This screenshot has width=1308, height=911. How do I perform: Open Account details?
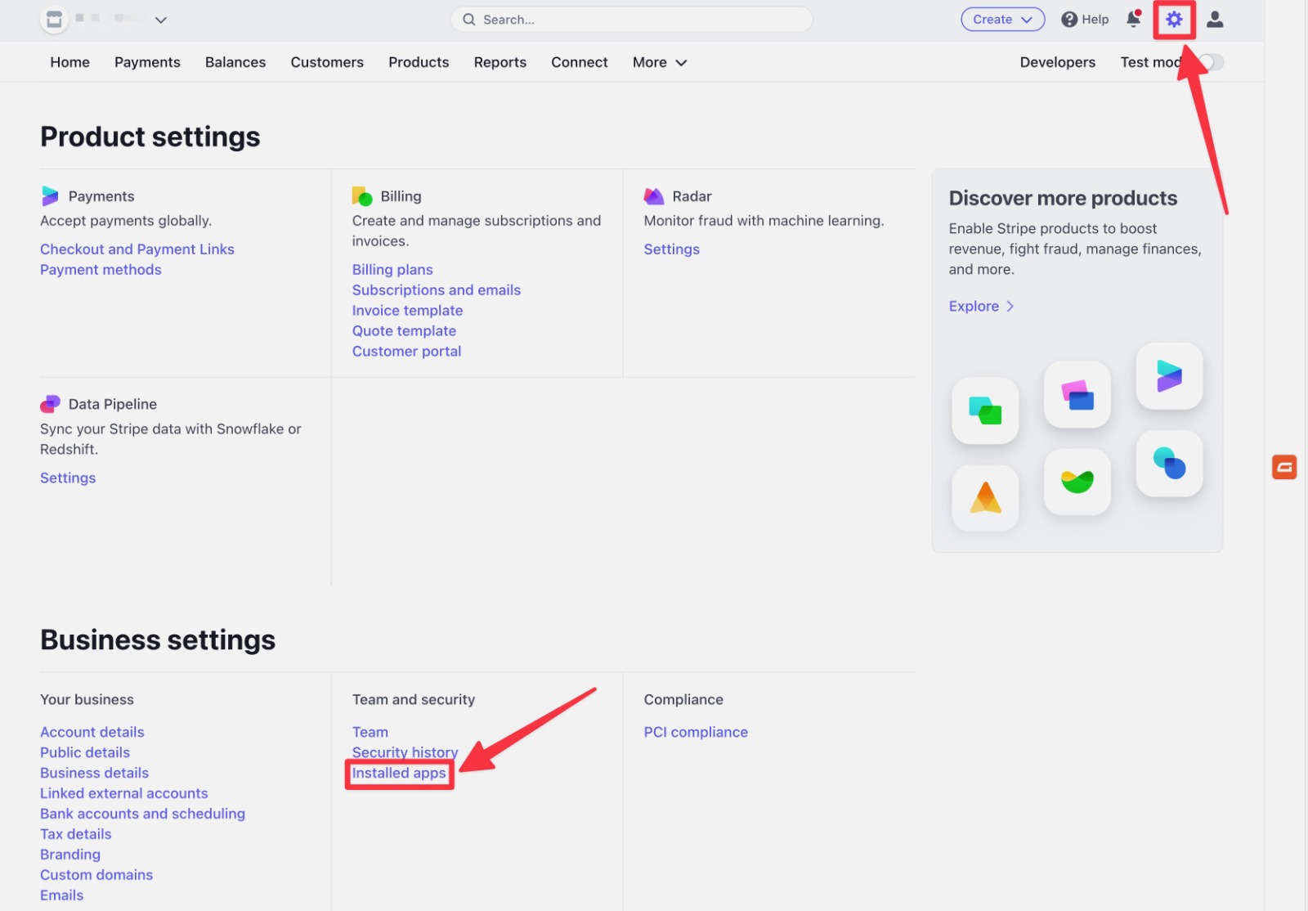pos(92,732)
